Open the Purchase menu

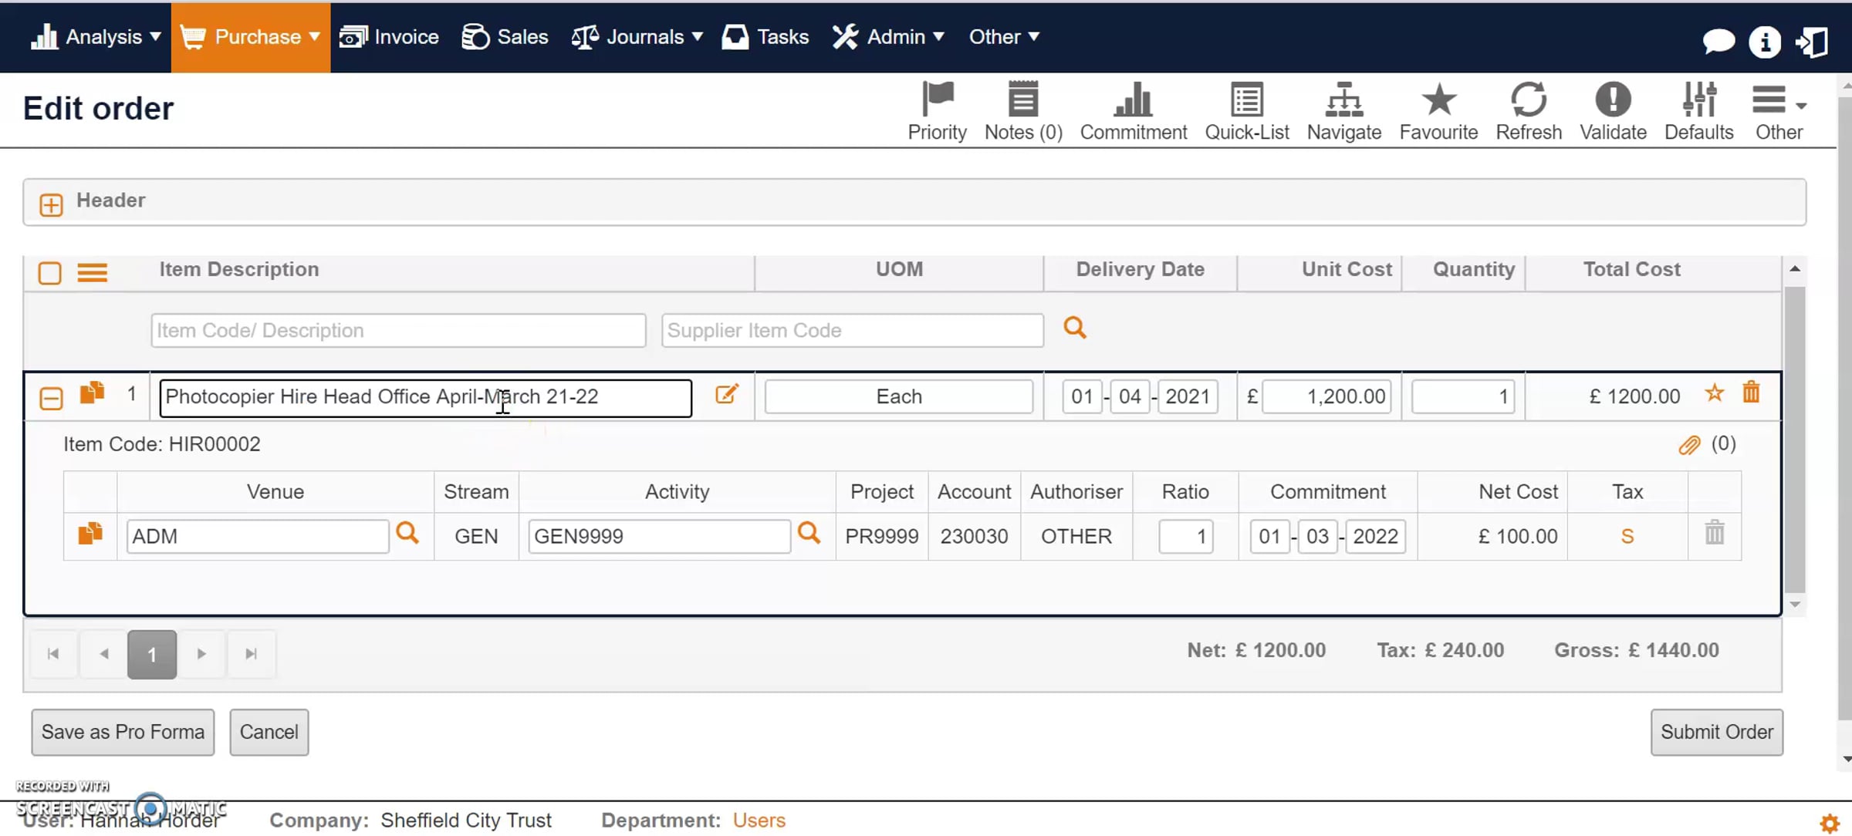(x=250, y=37)
